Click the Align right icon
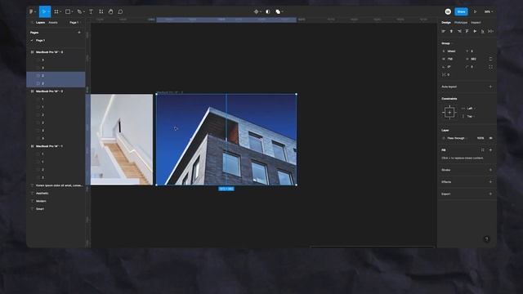The height and width of the screenshot is (294, 523). pyautogui.click(x=459, y=31)
